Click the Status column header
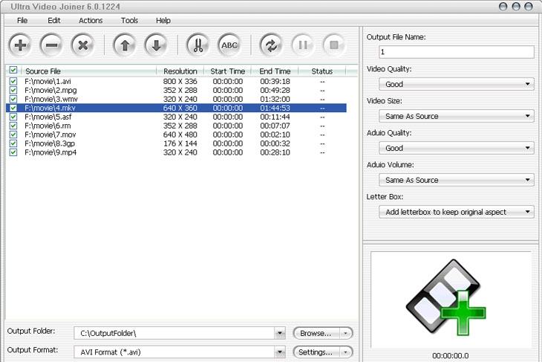 click(321, 71)
